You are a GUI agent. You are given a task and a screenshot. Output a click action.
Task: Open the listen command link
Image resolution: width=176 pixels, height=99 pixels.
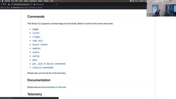36,33
